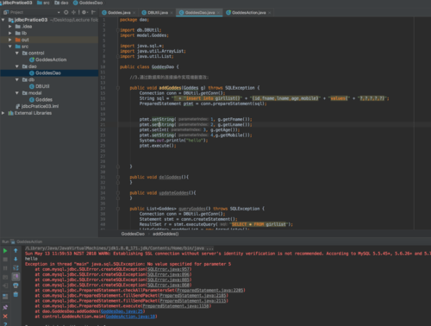Click src in navigation bar
Viewport: 431px width, 326px height.
43,3
